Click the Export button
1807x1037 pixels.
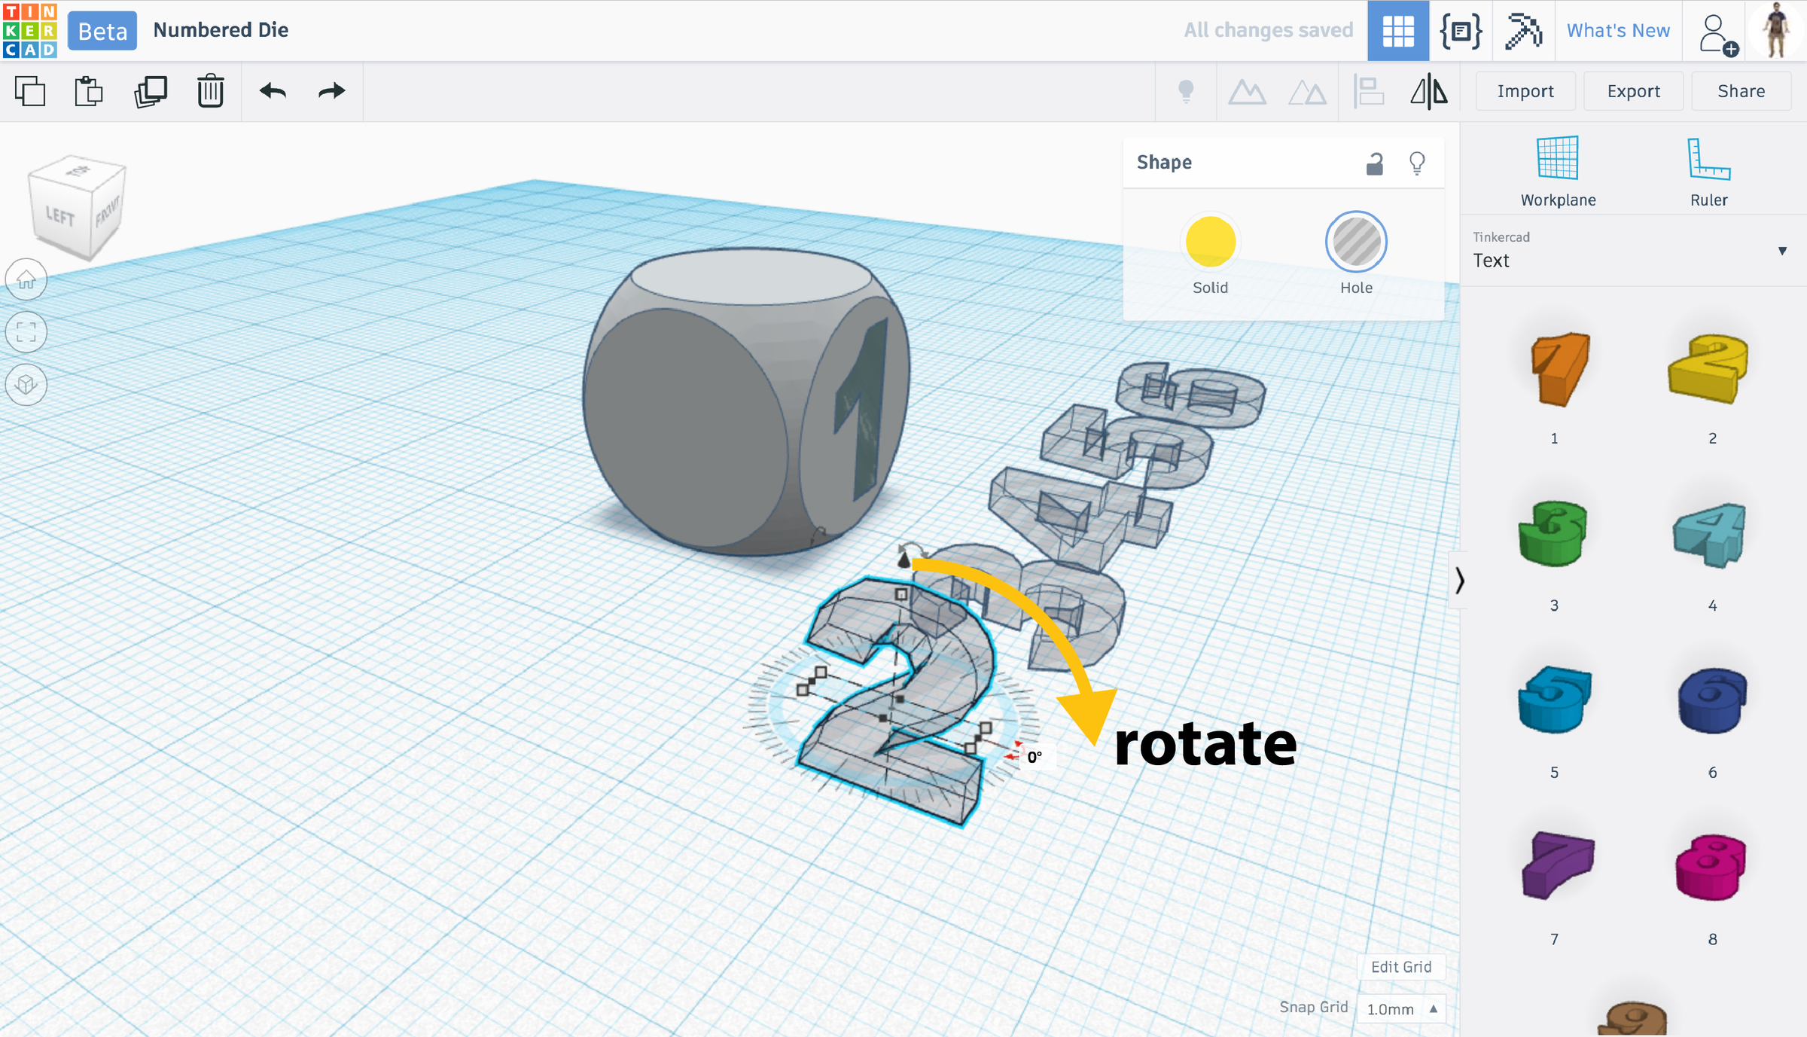tap(1633, 91)
